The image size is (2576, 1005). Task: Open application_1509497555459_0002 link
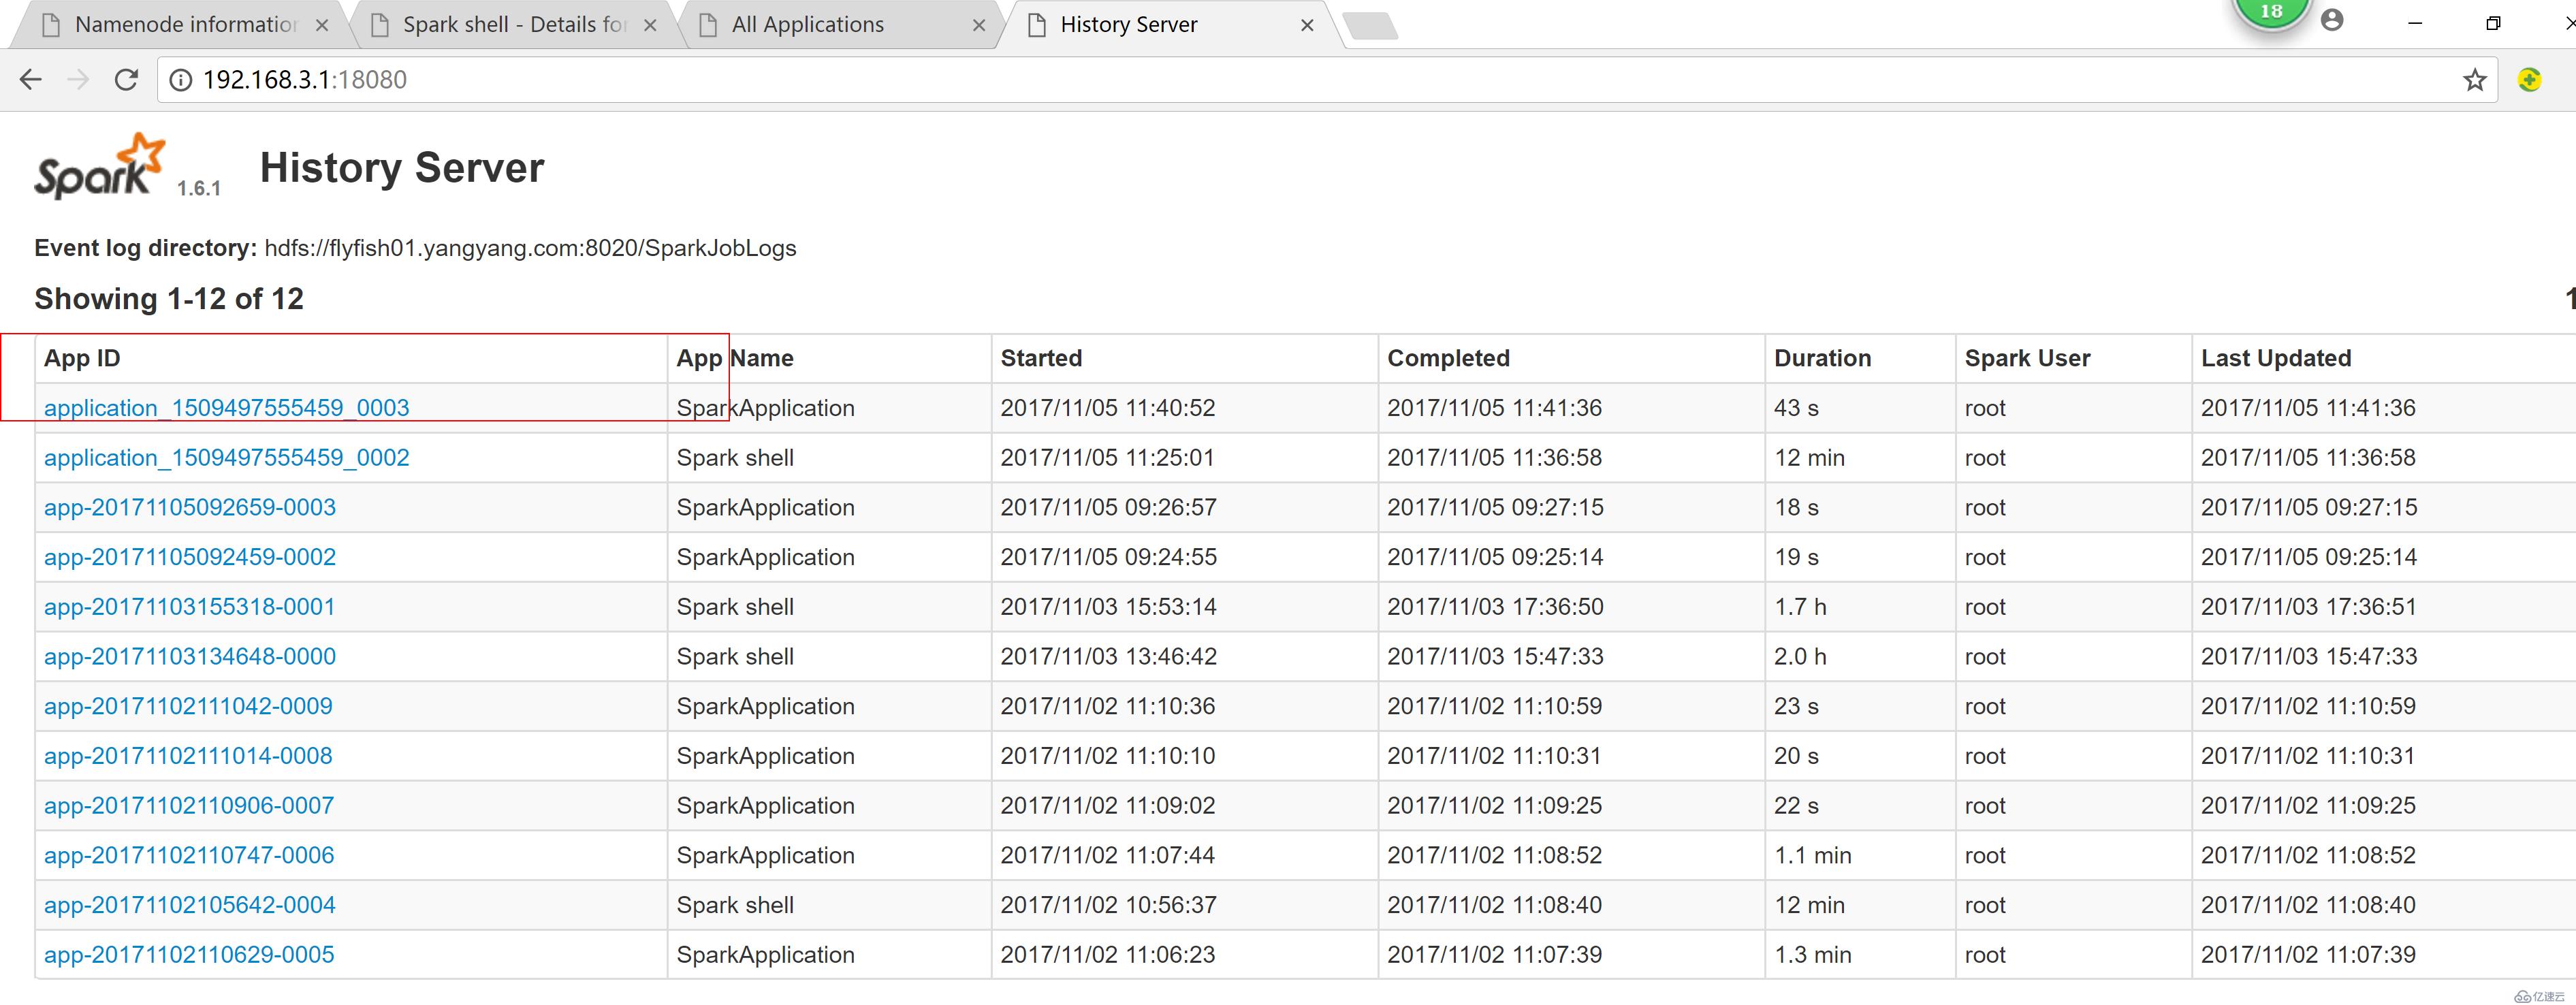pyautogui.click(x=227, y=458)
